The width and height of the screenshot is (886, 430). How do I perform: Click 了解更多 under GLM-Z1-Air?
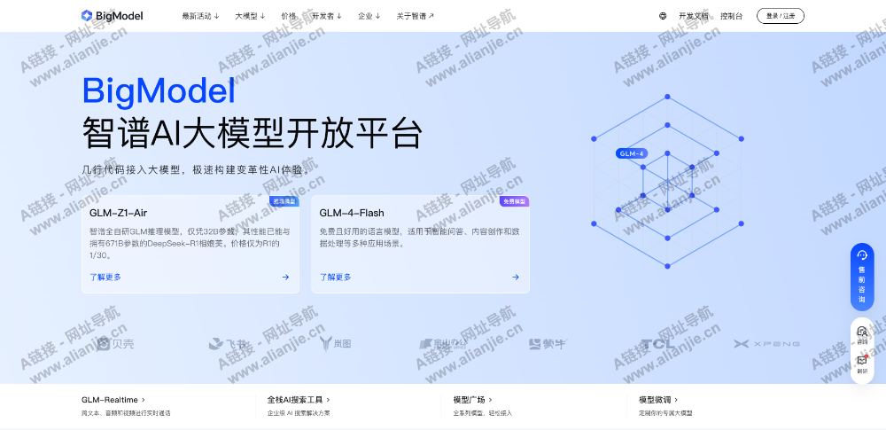[105, 277]
